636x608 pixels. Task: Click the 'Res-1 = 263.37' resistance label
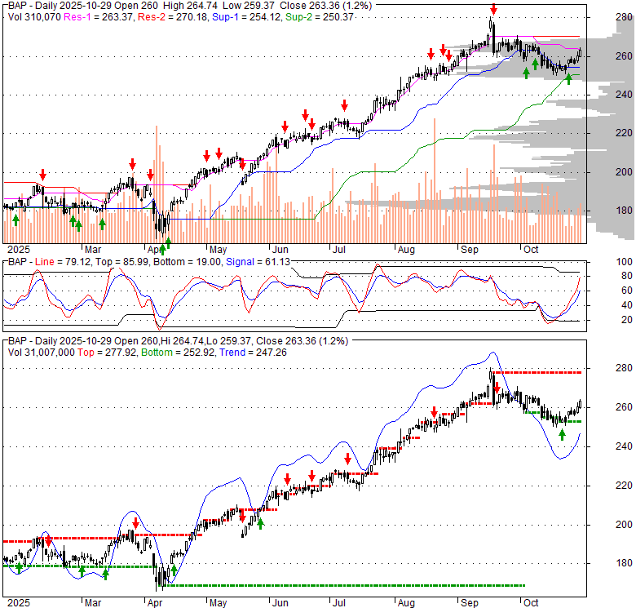pyautogui.click(x=98, y=17)
